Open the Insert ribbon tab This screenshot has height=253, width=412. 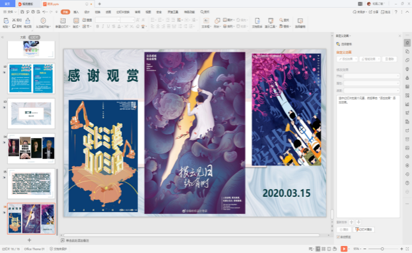pyautogui.click(x=76, y=12)
